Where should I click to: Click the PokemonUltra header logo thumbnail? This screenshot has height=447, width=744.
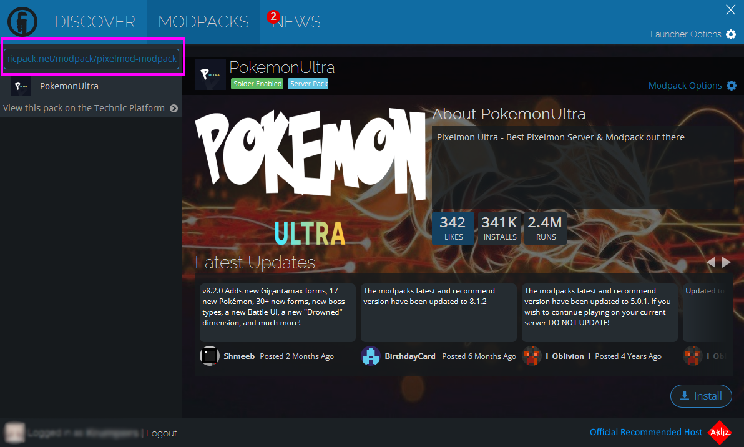210,74
